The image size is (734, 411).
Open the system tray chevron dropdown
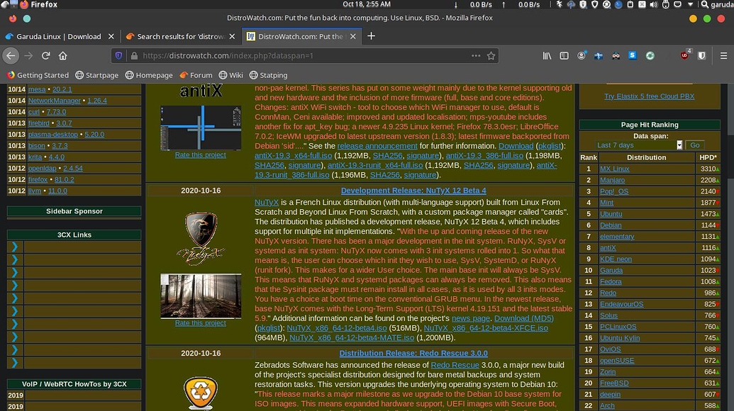point(690,5)
